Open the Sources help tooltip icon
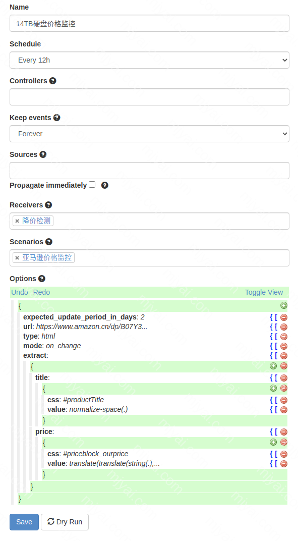The width and height of the screenshot is (298, 541). pyautogui.click(x=43, y=154)
